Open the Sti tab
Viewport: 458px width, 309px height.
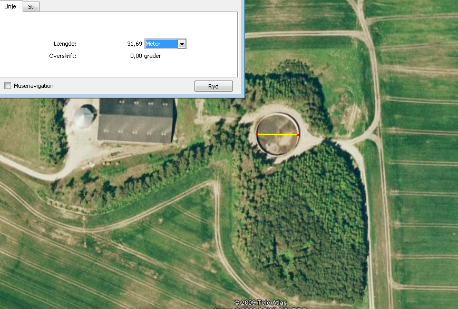[31, 6]
